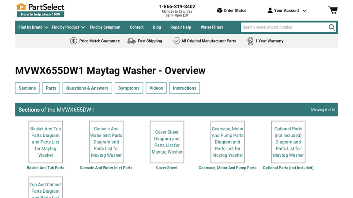Open Water Filters in the navigation
353x198 pixels.
point(212,27)
